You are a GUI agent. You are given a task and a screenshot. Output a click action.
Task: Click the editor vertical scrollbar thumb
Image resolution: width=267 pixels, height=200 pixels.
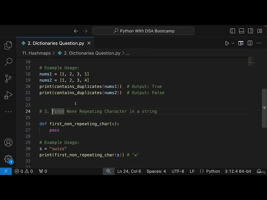(x=264, y=107)
